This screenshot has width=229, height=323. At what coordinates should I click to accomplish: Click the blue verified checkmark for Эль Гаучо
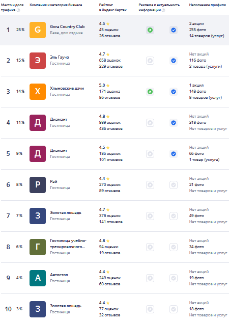[x=174, y=61]
